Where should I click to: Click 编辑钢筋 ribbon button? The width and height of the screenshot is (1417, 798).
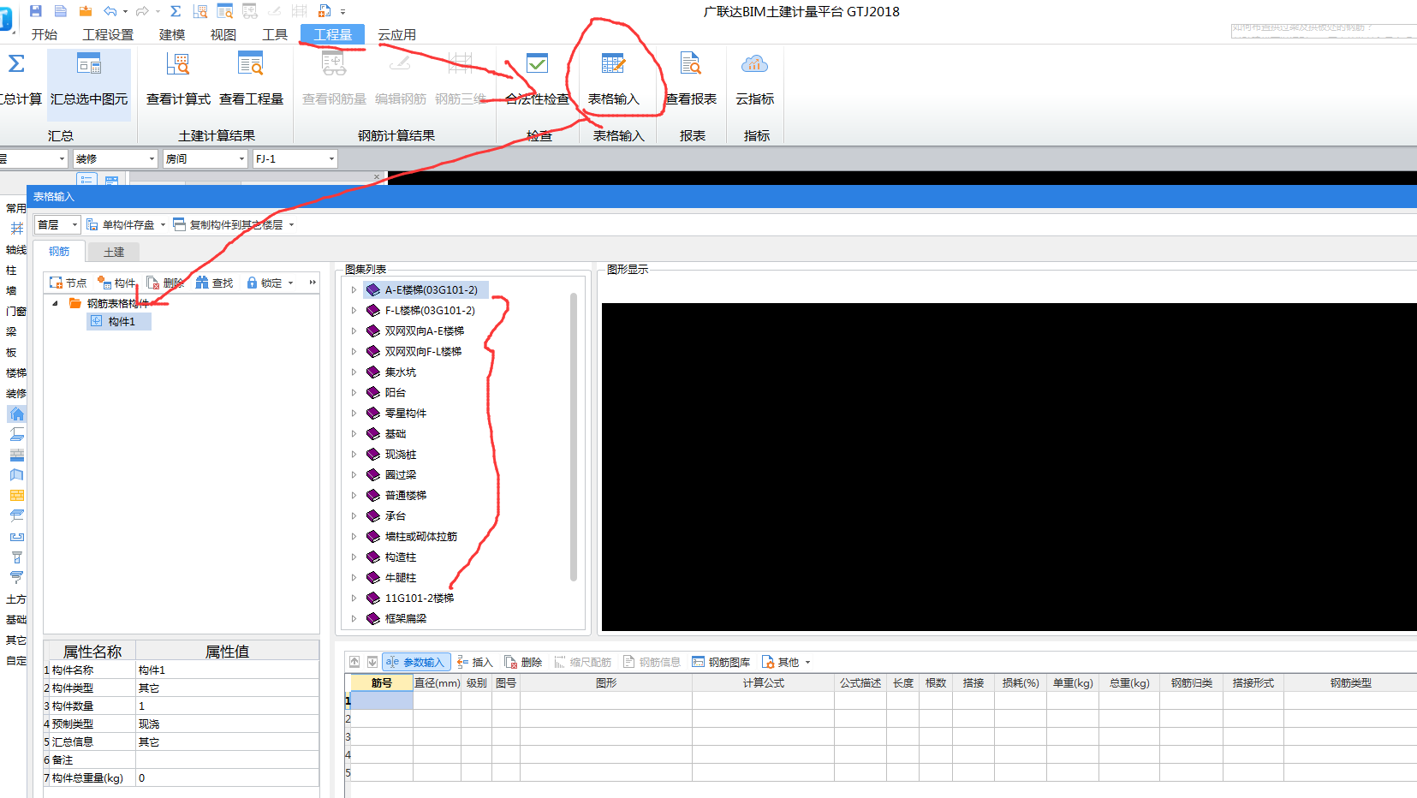click(400, 79)
